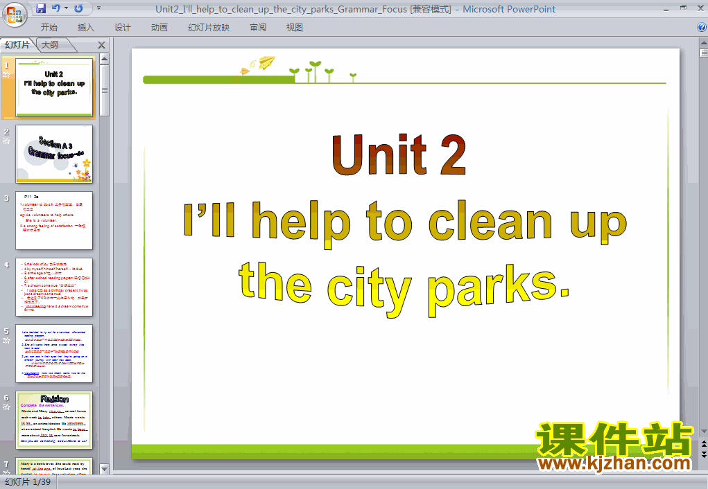Go to next slide double-arrow button
The width and height of the screenshot is (708, 489).
[703, 454]
